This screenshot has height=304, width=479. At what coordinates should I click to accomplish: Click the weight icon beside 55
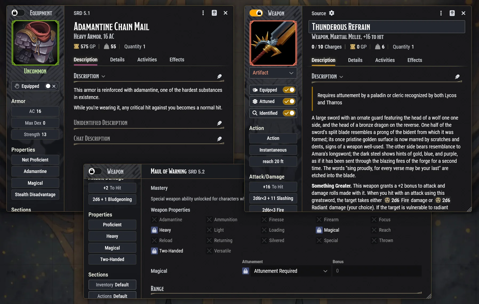tap(106, 46)
